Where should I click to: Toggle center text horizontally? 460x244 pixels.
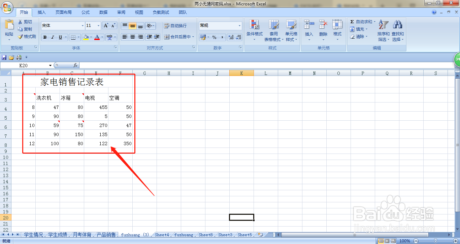coord(133,37)
